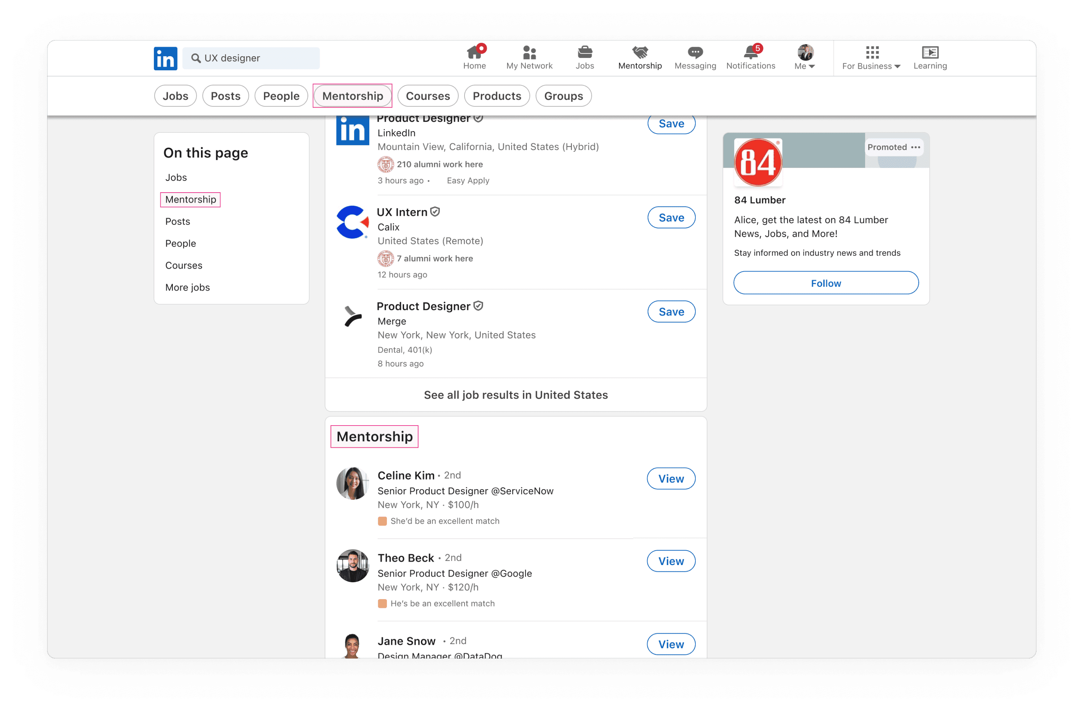Filter results by Products
The image size is (1084, 713).
(497, 96)
